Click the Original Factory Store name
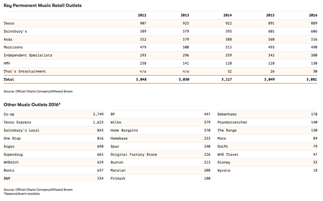323x201 pixels. 134,155
